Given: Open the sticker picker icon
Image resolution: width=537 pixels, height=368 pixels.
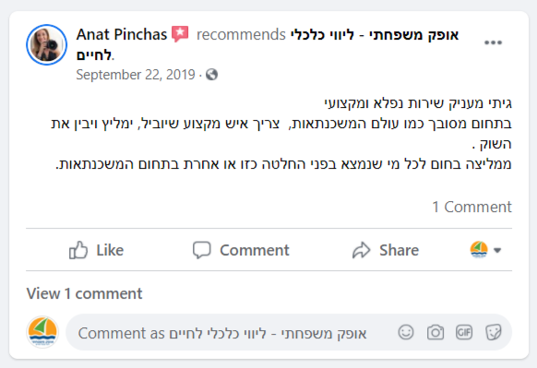Looking at the screenshot, I should tap(494, 332).
